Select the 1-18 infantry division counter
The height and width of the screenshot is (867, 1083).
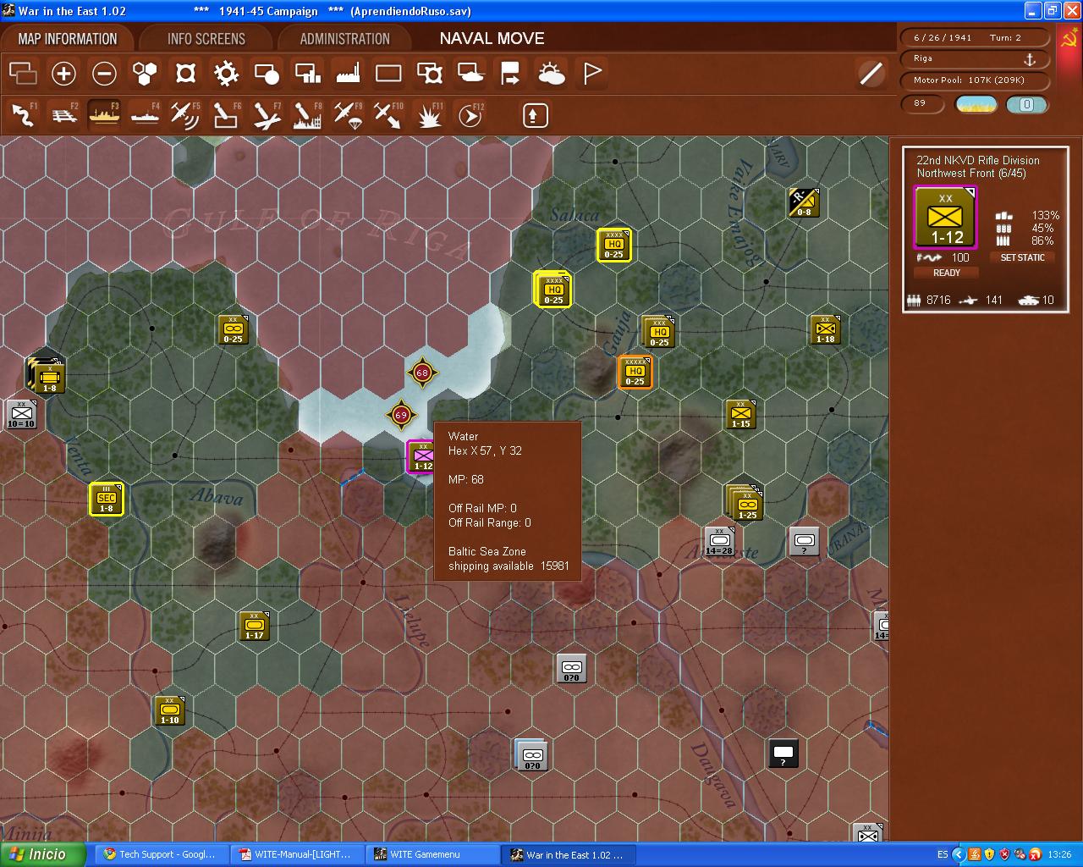coord(826,330)
